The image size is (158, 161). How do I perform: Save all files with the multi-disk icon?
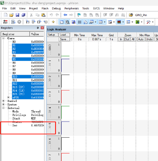coord(23,15)
